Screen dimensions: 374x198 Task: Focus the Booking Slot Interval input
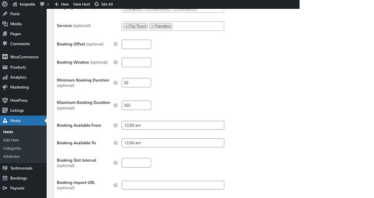[x=136, y=163]
